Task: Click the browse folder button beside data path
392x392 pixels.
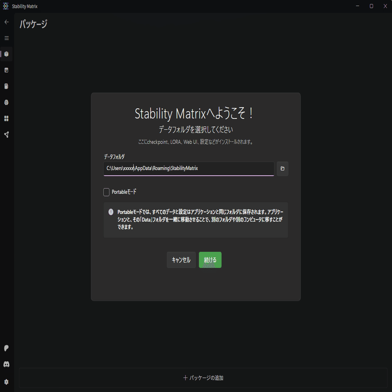Action: pyautogui.click(x=282, y=169)
